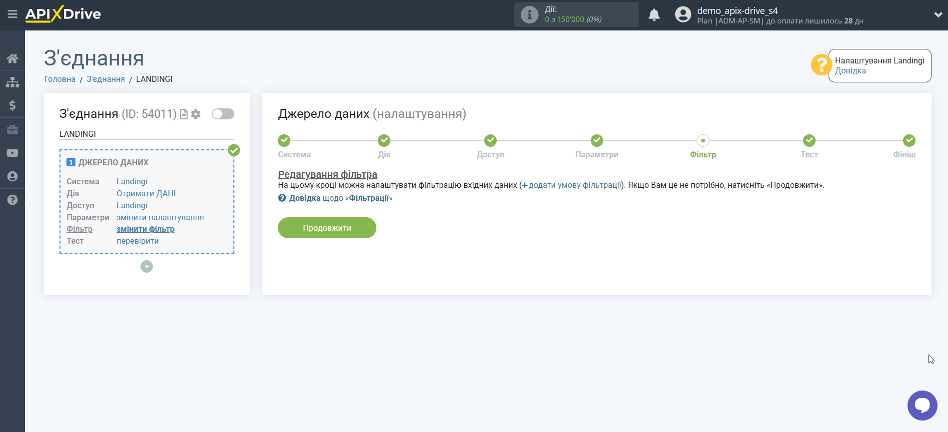This screenshot has width=948, height=432.
Task: Expand the account dropdown chevron
Action: (938, 15)
